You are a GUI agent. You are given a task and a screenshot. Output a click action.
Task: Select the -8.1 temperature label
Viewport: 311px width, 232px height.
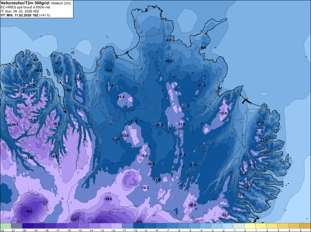click(35, 60)
